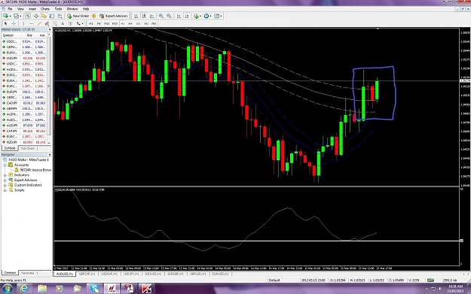Click the Zoom Out magnifier
471x294 pixels.
point(169,16)
